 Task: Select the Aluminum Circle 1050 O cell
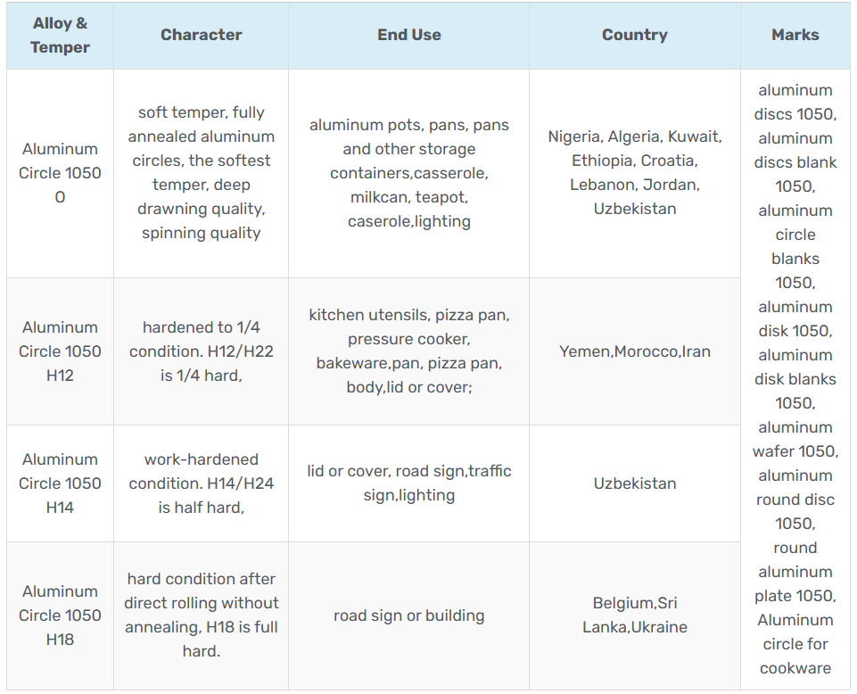[x=60, y=173]
